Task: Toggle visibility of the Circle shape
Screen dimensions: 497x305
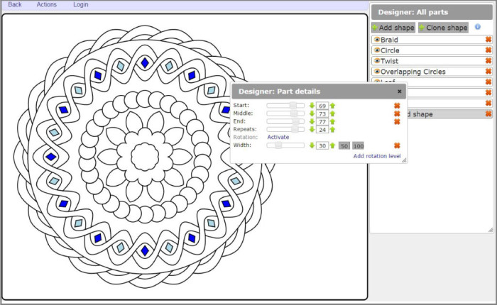Action: coord(377,50)
